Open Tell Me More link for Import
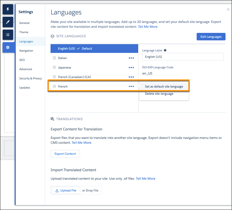 146,179
